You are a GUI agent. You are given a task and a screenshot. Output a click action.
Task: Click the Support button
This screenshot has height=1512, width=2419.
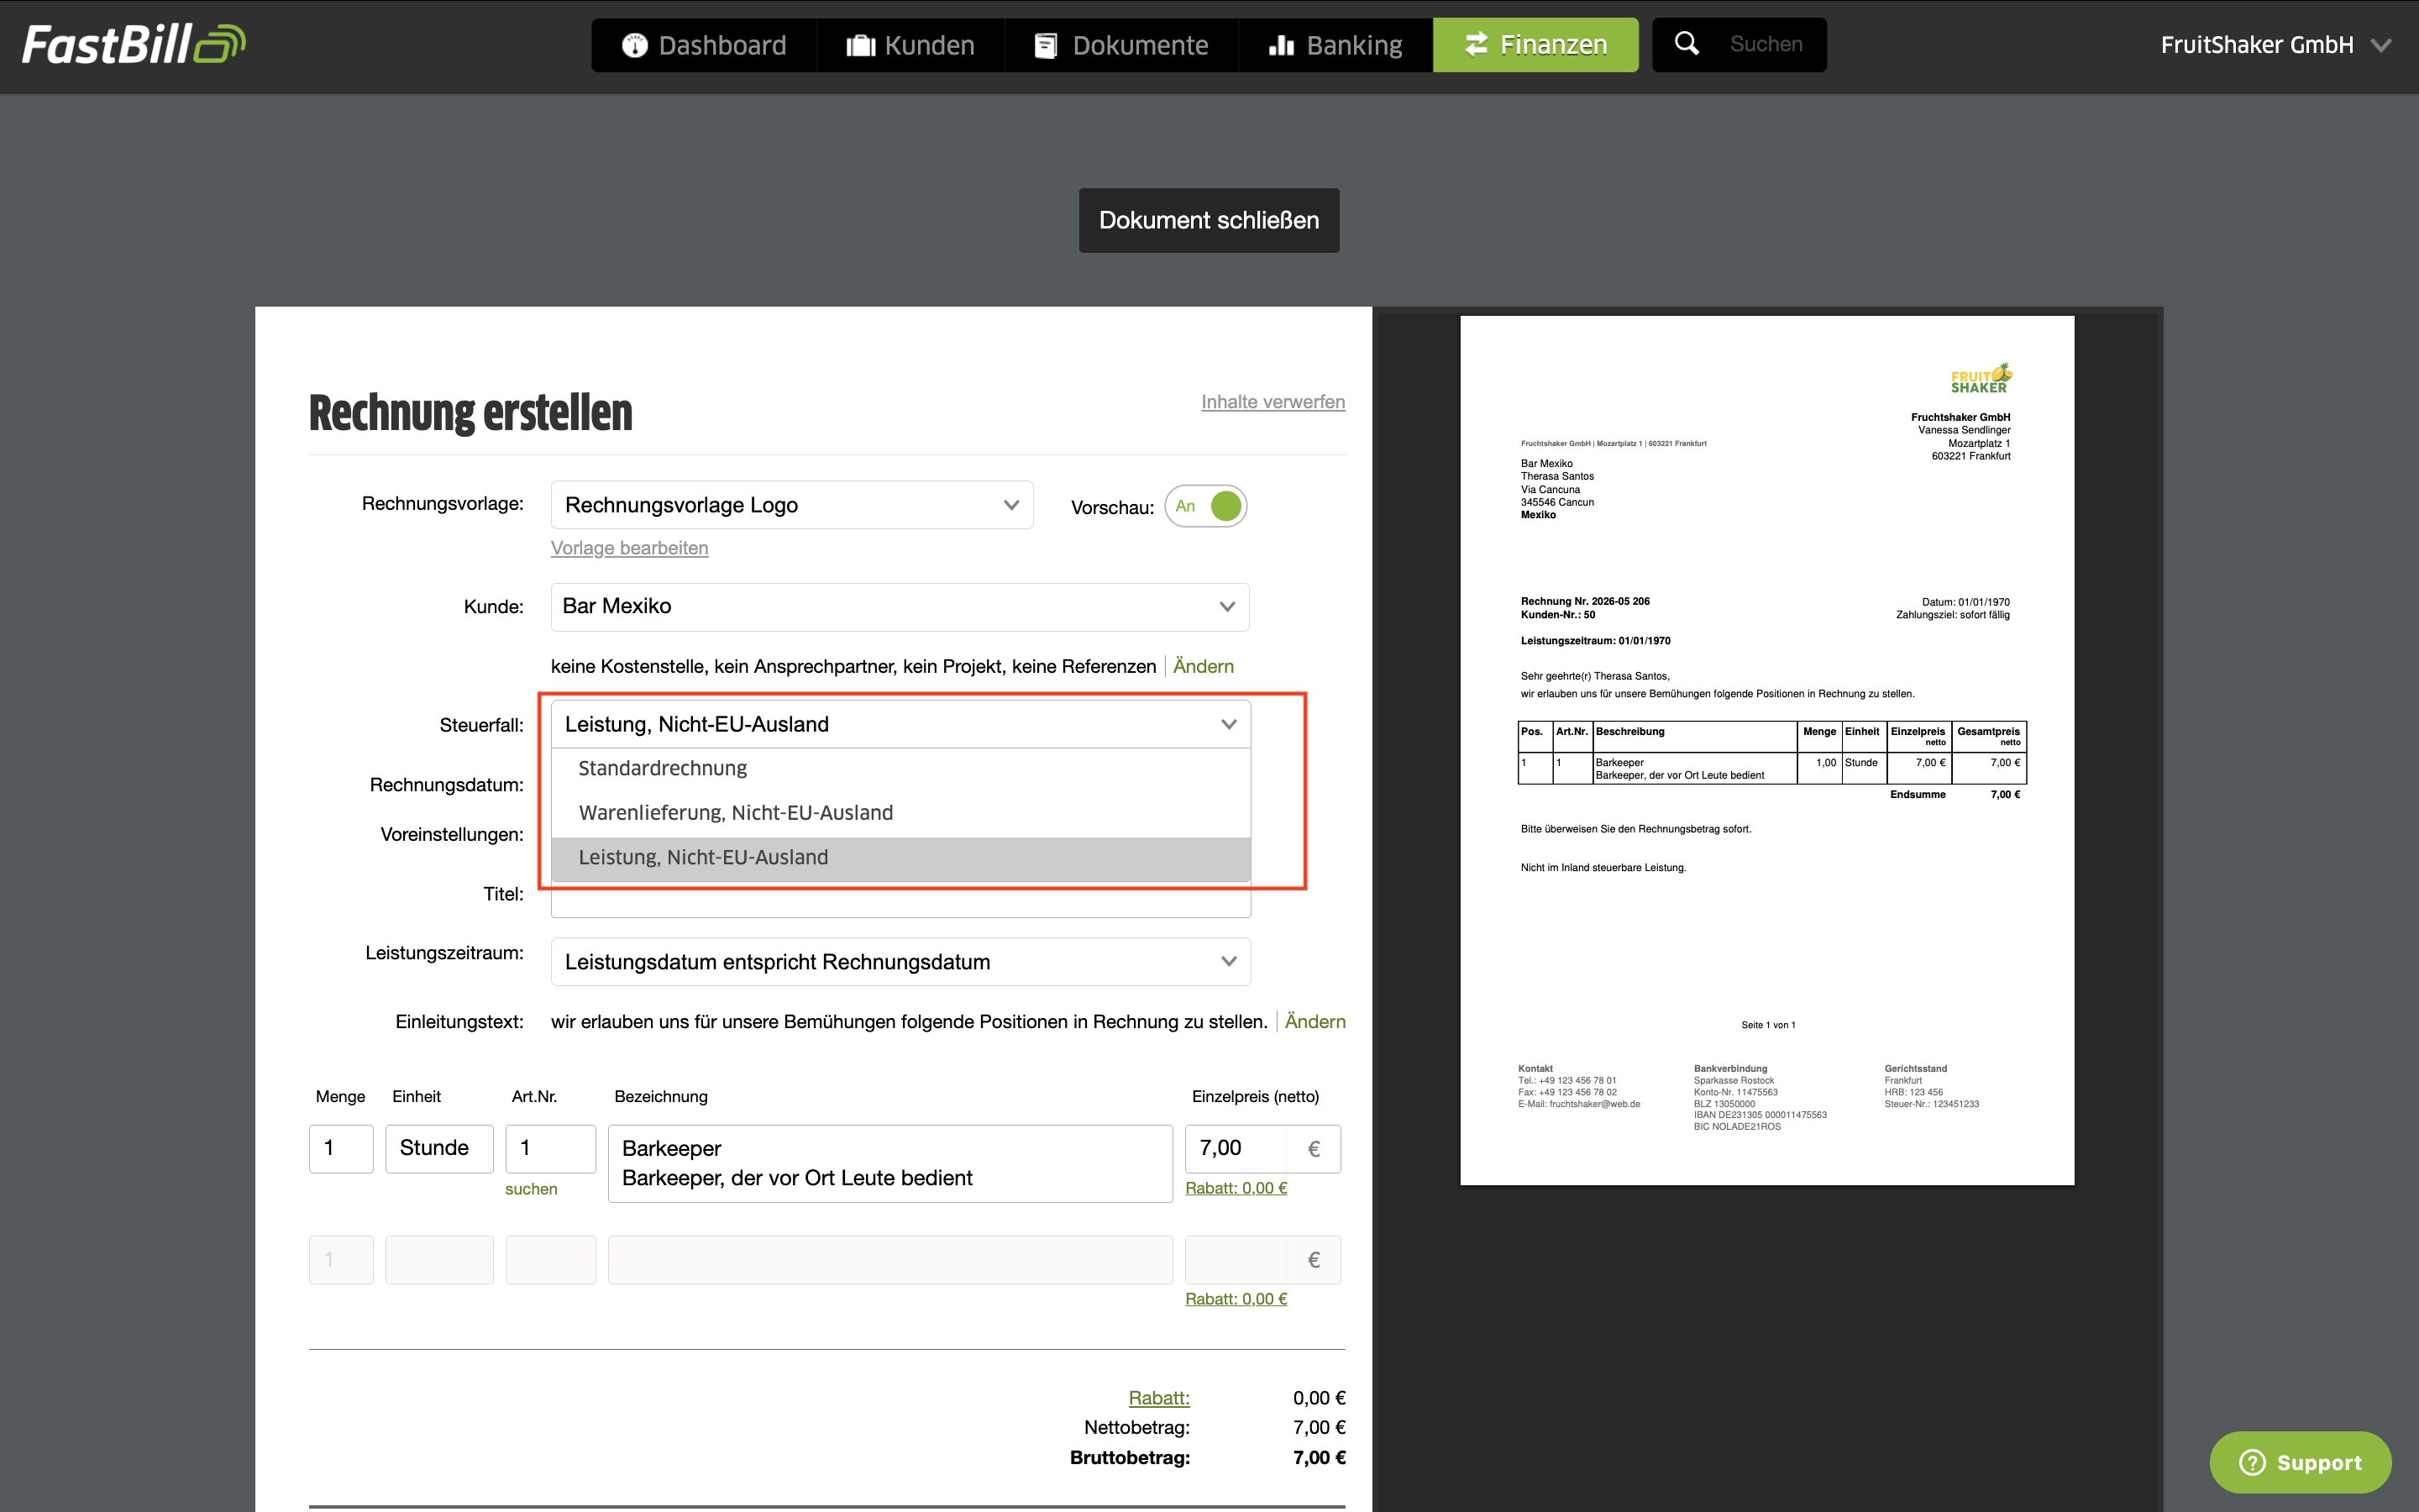pos(2300,1462)
